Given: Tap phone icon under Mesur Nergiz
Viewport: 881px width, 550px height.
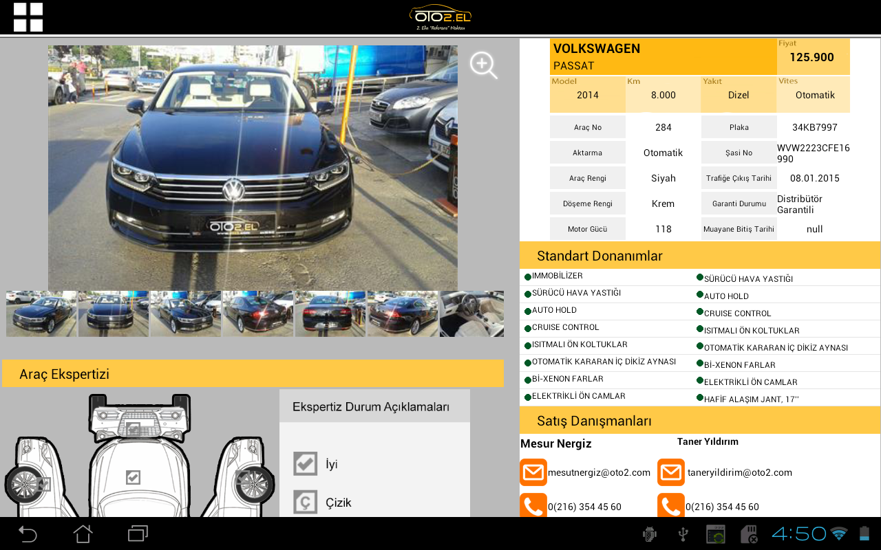Looking at the screenshot, I should tap(533, 505).
